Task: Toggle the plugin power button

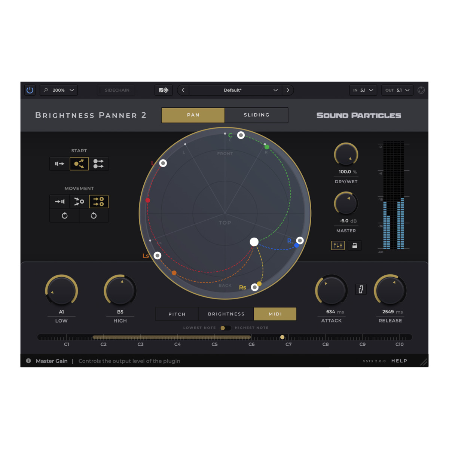Action: click(30, 90)
